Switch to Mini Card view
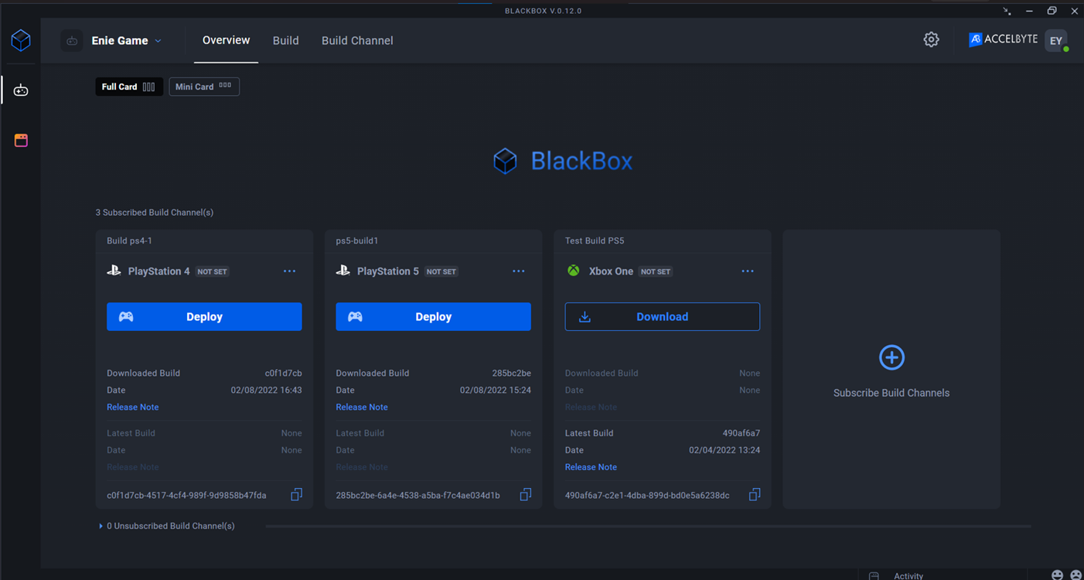 click(204, 87)
